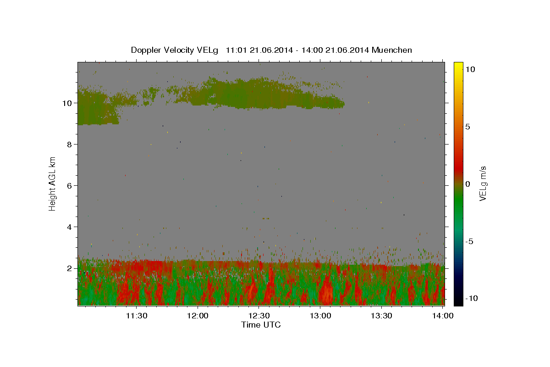Click the "VELg m/s" colorbar label
Image resolution: width=550 pixels, height=367 pixels.
[483, 184]
